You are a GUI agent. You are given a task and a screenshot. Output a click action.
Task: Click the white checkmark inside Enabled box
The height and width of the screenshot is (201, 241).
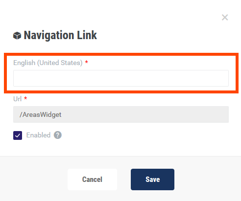[x=18, y=135]
